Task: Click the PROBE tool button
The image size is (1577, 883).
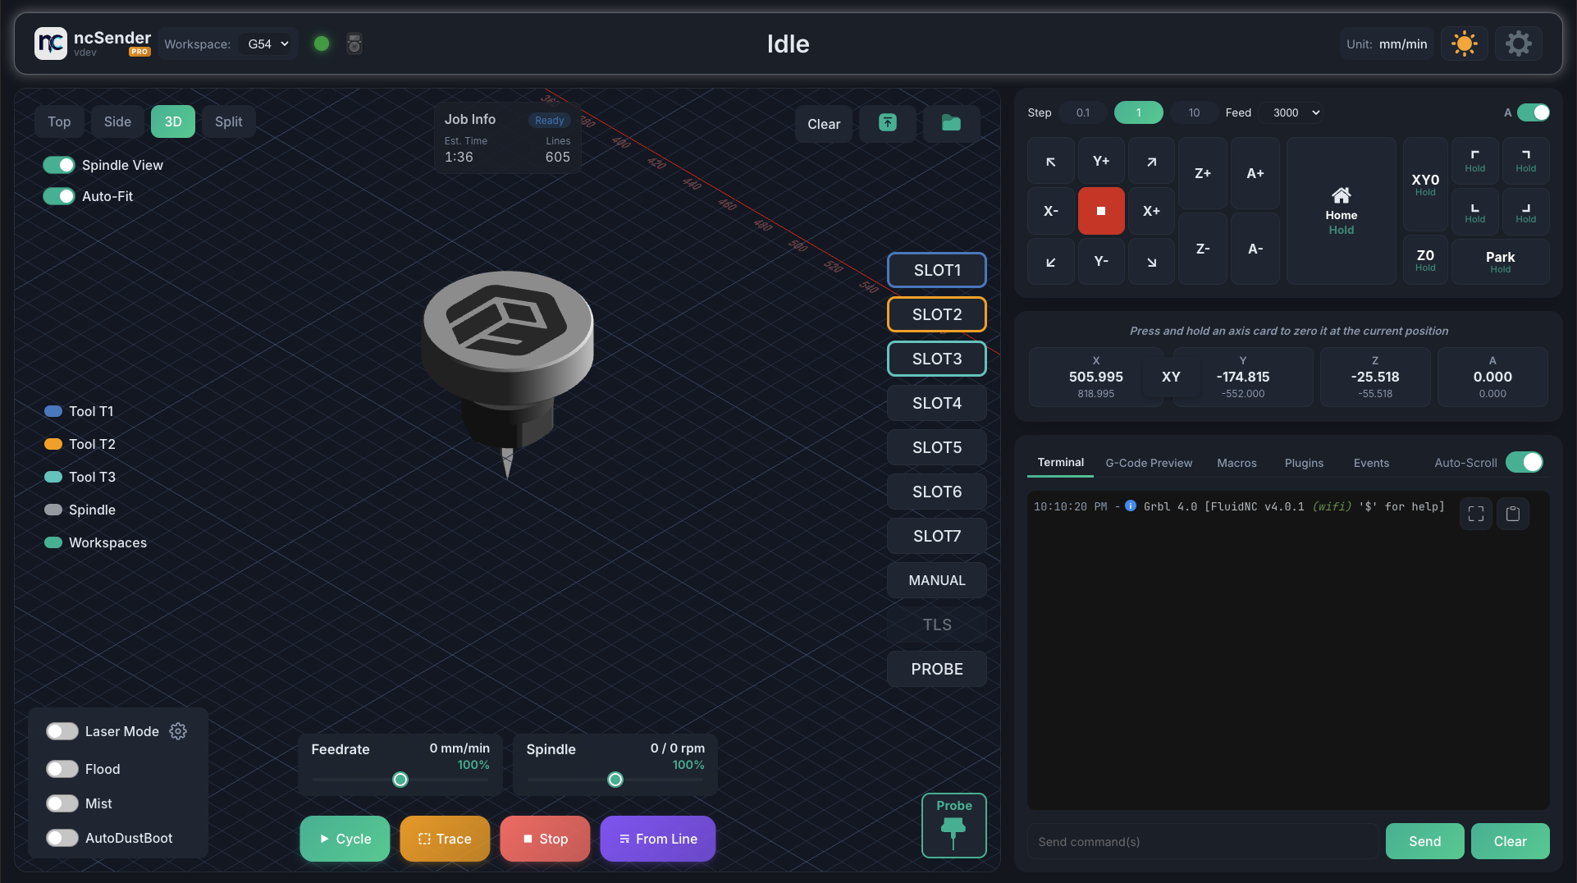Action: click(937, 669)
